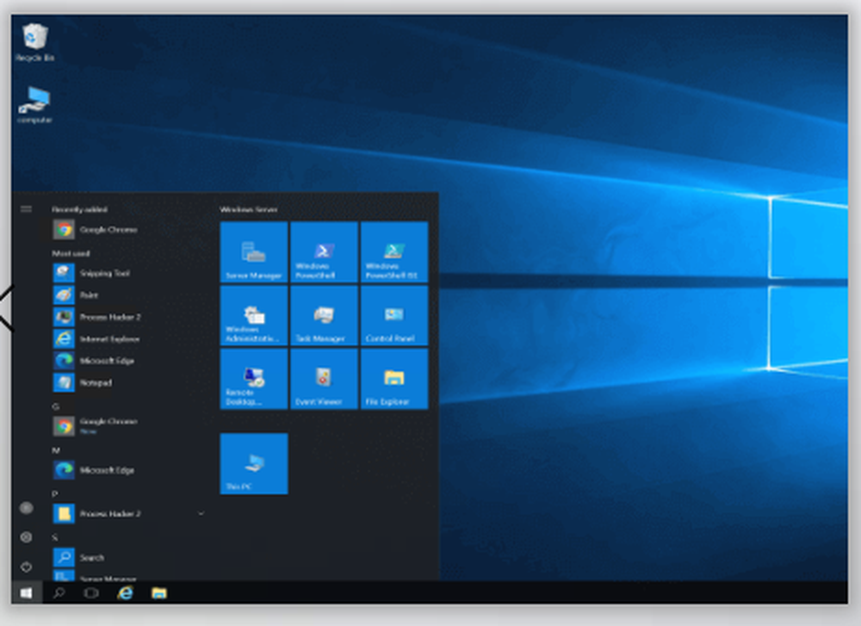Open the Remote Desktop Connection tile
Screen dimensions: 861x626
254,379
